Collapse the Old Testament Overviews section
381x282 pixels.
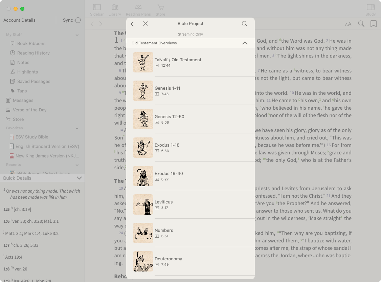pyautogui.click(x=245, y=43)
